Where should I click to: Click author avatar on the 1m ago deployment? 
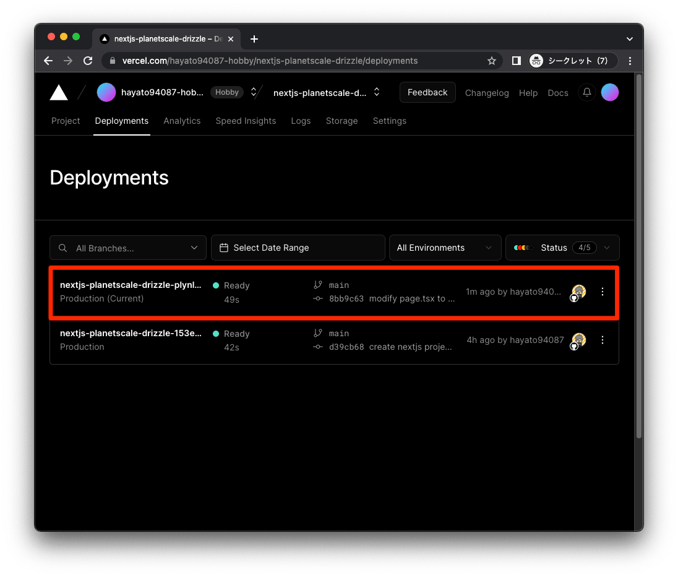[578, 292]
